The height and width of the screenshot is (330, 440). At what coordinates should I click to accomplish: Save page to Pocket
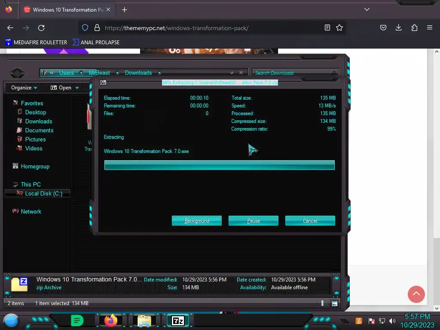[x=383, y=27]
